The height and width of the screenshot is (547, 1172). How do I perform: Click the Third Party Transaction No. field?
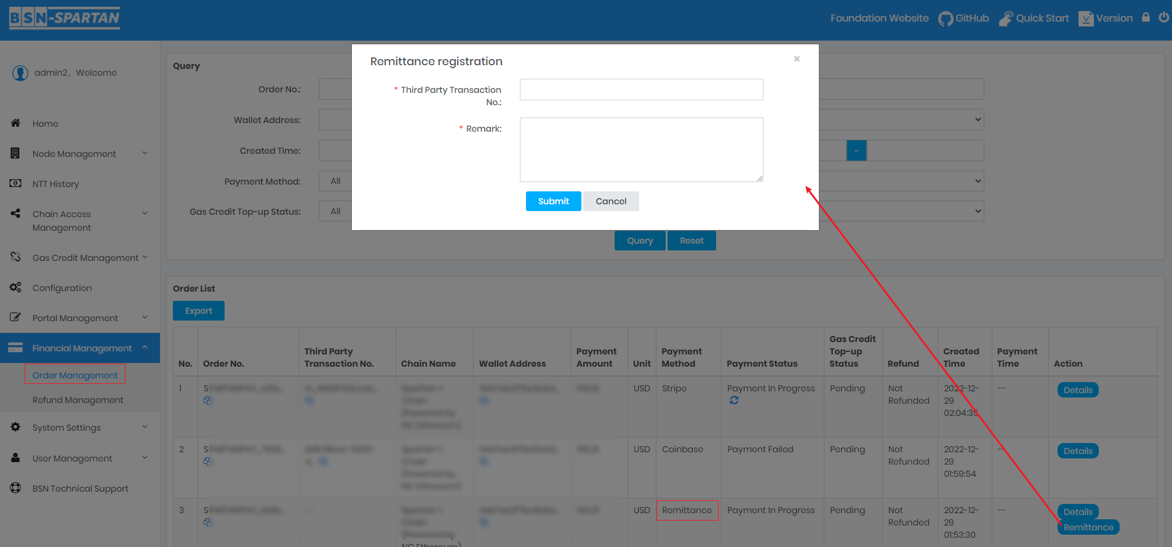coord(641,89)
